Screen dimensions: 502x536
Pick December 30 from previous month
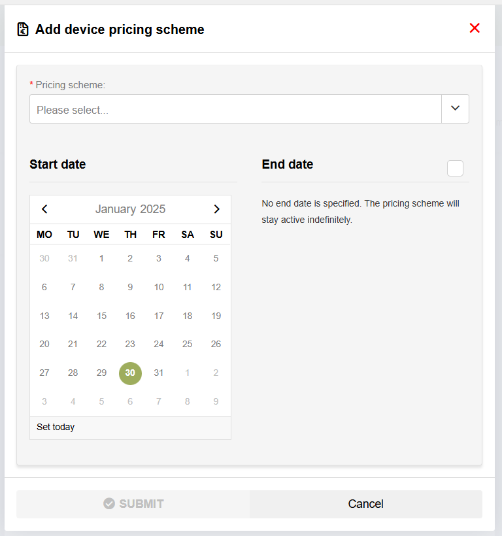(x=44, y=258)
